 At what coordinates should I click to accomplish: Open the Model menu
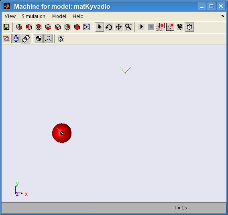(x=59, y=16)
